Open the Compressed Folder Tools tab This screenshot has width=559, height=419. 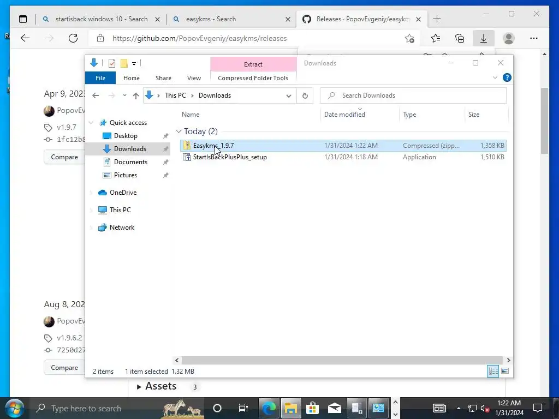click(253, 78)
